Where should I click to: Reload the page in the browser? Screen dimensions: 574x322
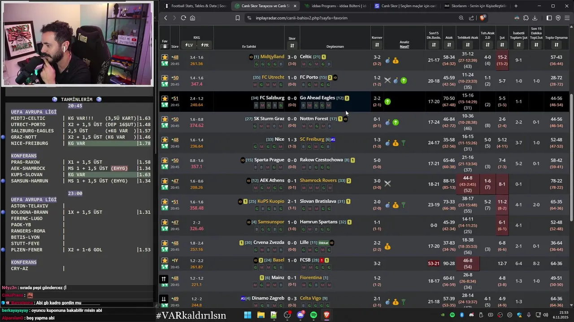pos(183,18)
